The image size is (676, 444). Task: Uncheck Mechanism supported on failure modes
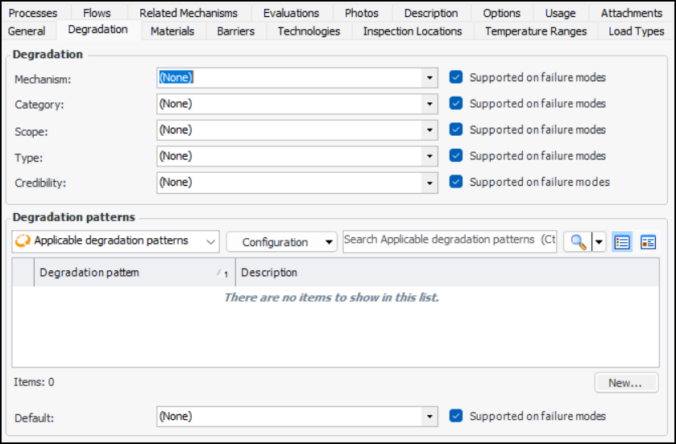(456, 77)
